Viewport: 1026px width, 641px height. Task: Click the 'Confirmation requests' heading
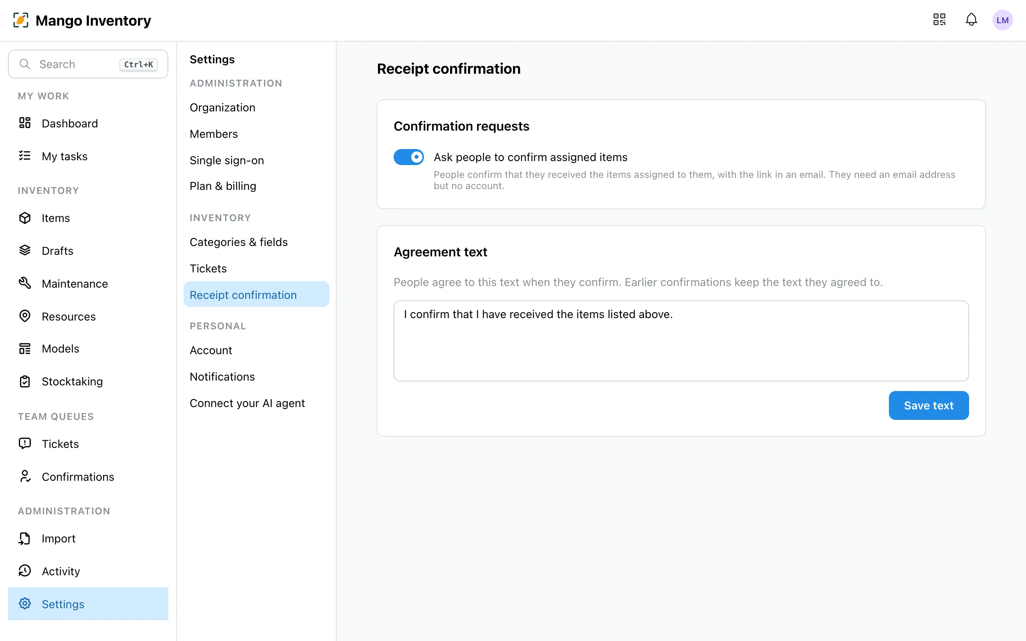pos(461,126)
